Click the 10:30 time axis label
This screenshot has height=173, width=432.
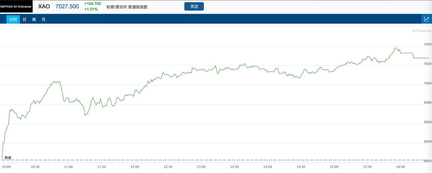35,167
